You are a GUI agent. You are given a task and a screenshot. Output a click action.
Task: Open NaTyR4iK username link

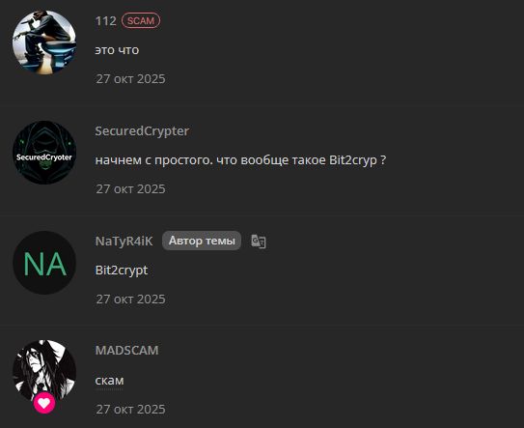[x=124, y=241]
